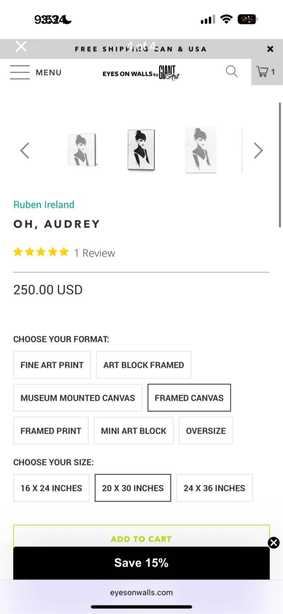This screenshot has height=614, width=283.
Task: Read the 1 Review link
Action: coord(94,253)
